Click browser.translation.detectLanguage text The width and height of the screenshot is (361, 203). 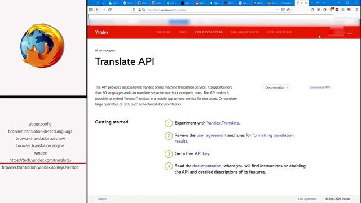coord(40,131)
